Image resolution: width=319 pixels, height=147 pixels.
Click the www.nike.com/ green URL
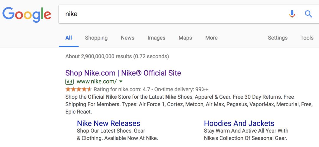point(96,82)
